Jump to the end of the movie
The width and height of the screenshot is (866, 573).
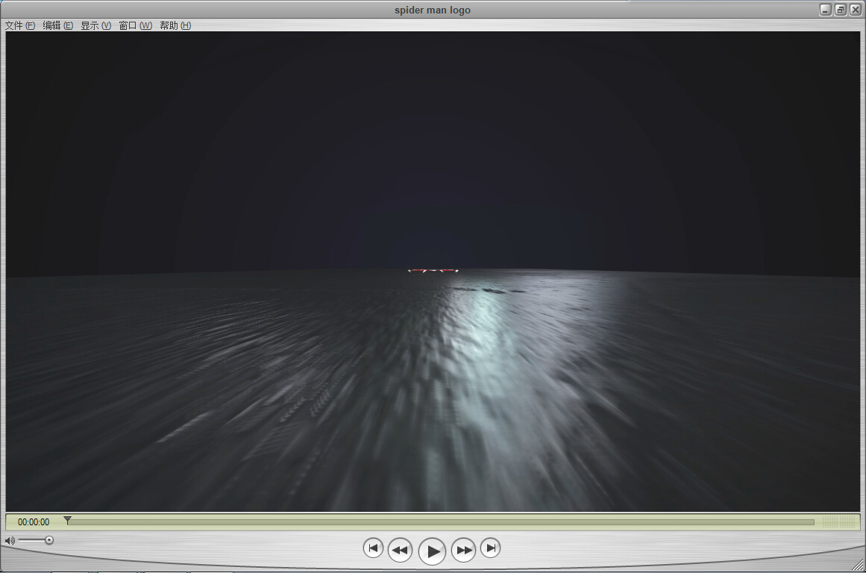coord(491,548)
